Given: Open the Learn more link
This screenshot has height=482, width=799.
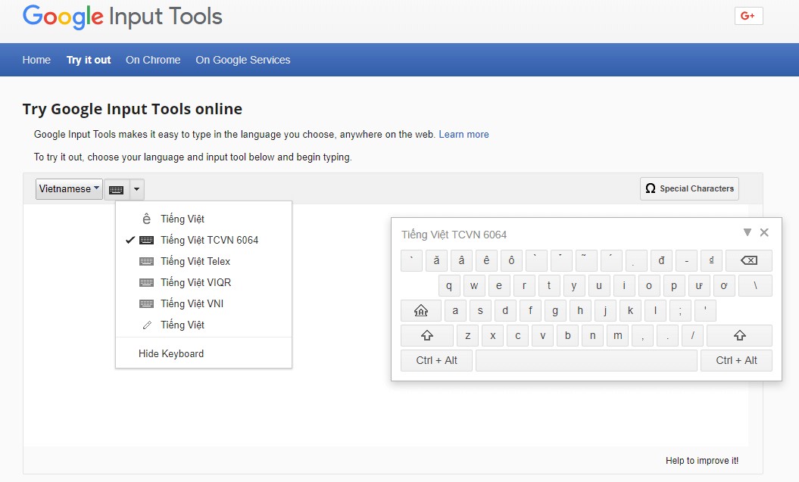Looking at the screenshot, I should pos(464,134).
